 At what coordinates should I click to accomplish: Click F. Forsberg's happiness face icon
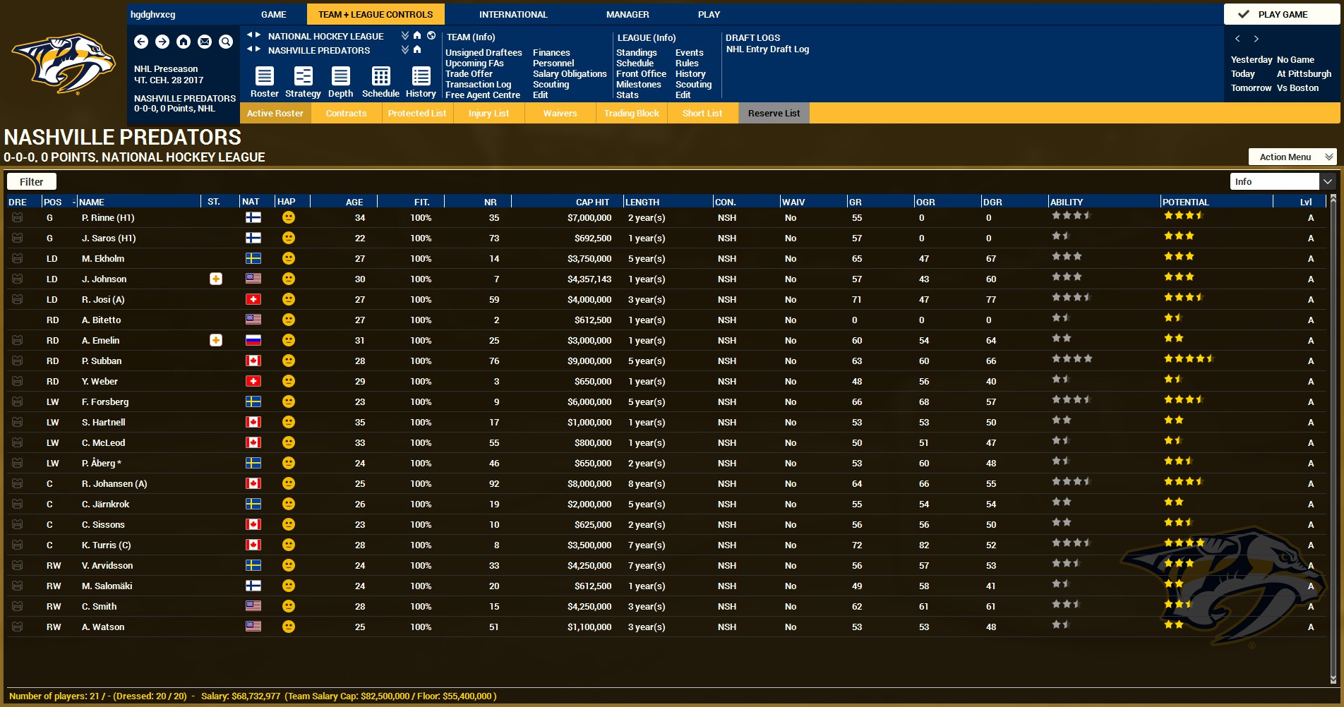point(289,401)
